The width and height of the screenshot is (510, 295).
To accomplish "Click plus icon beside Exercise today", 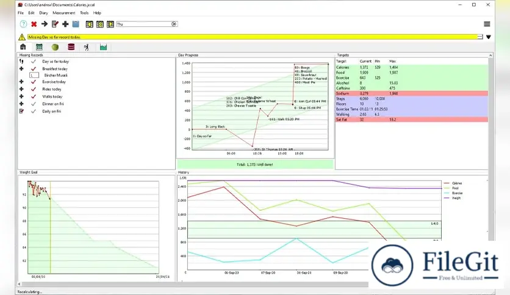I will 21,82.
